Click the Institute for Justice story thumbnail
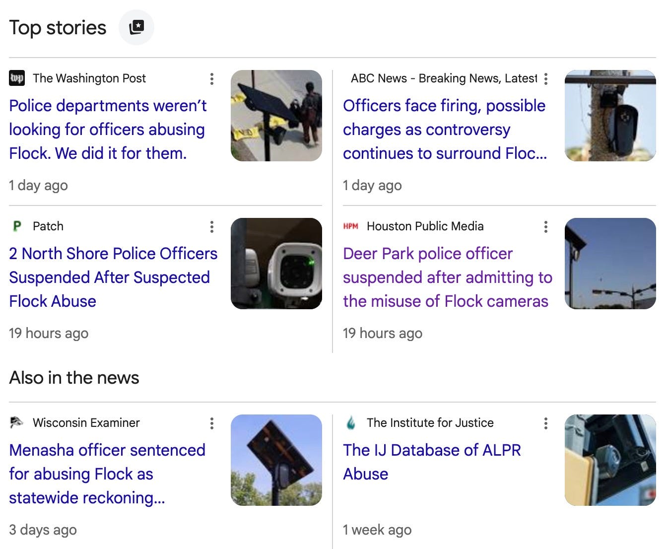The image size is (667, 549). [x=610, y=460]
